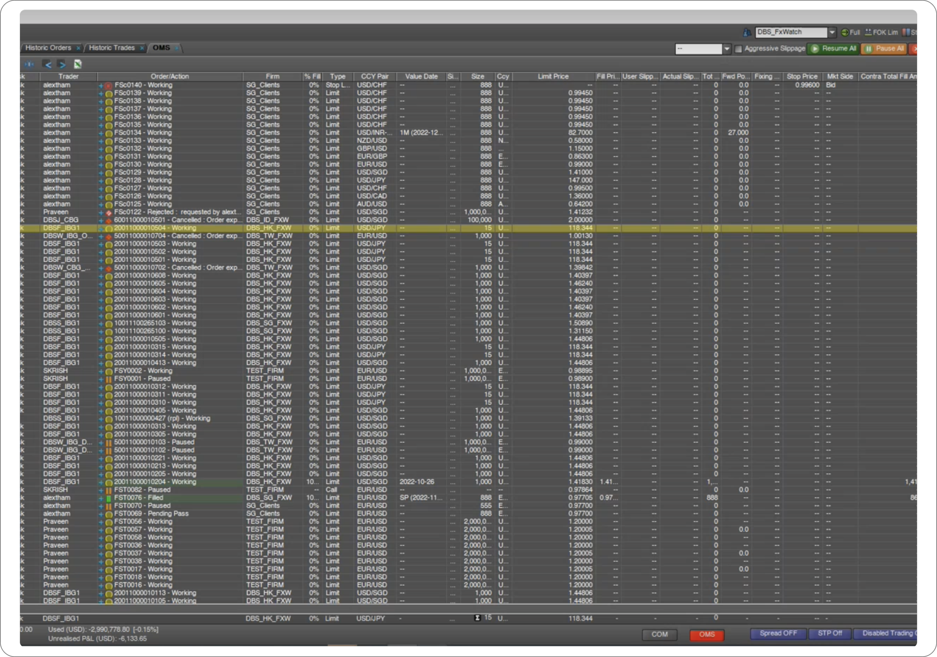Click the blue back arrow icon
Image resolution: width=937 pixels, height=657 pixels.
pyautogui.click(x=47, y=64)
